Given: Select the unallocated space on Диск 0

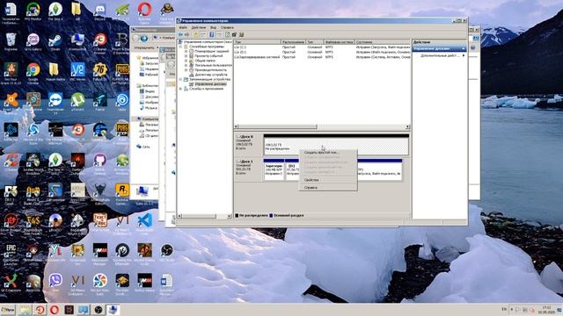Looking at the screenshot, I should point(336,145).
